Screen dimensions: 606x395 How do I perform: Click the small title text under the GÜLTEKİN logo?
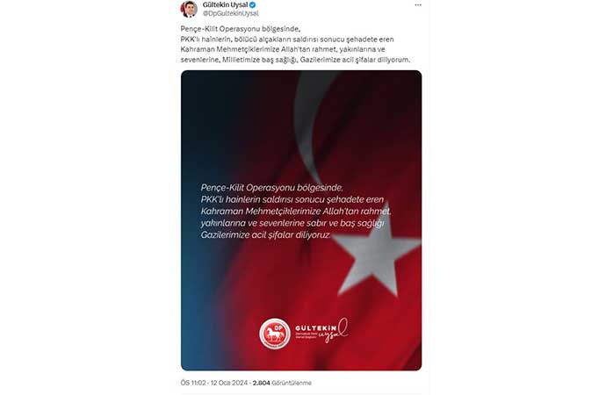(x=306, y=334)
